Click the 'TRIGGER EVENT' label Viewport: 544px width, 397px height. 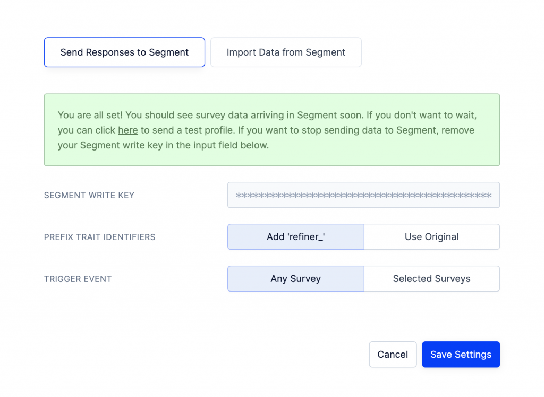78,279
